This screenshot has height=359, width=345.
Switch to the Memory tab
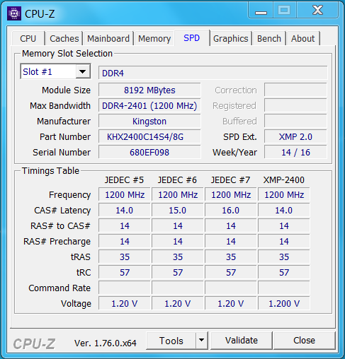click(154, 38)
